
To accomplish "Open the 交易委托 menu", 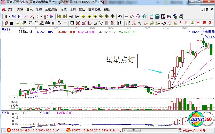I will [x=94, y=10].
